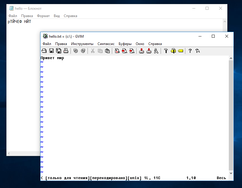The width and height of the screenshot is (242, 188).
Task: Copy selection using the toolbar Copy icon
Action: tap(100, 51)
